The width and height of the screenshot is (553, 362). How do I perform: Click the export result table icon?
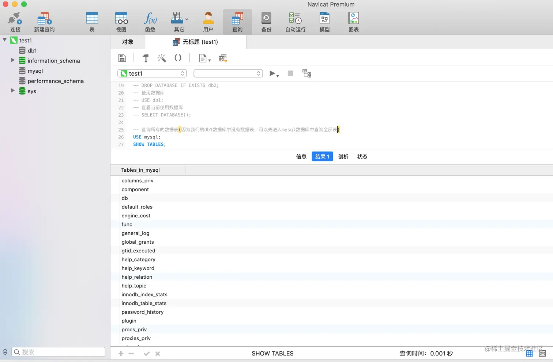pyautogui.click(x=223, y=58)
